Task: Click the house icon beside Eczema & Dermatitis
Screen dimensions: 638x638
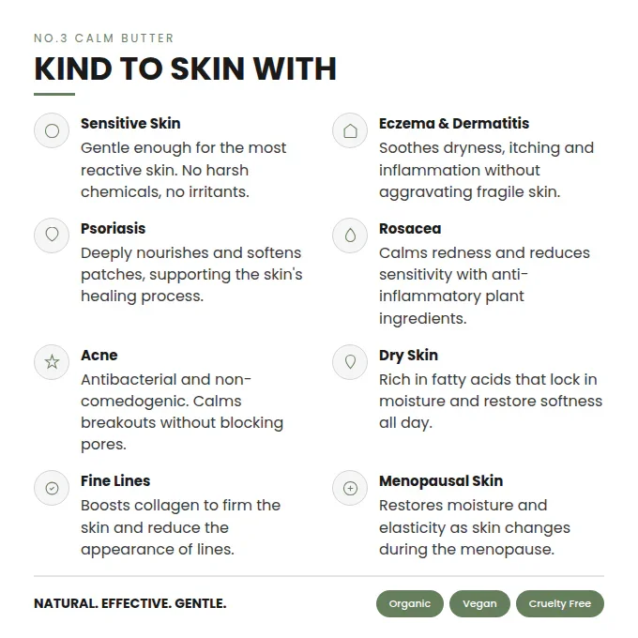Action: tap(350, 130)
